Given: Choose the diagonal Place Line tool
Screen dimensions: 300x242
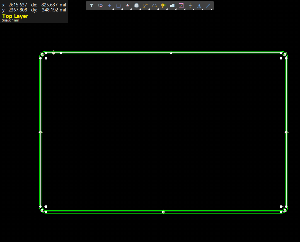Looking at the screenshot, I should click(208, 6).
